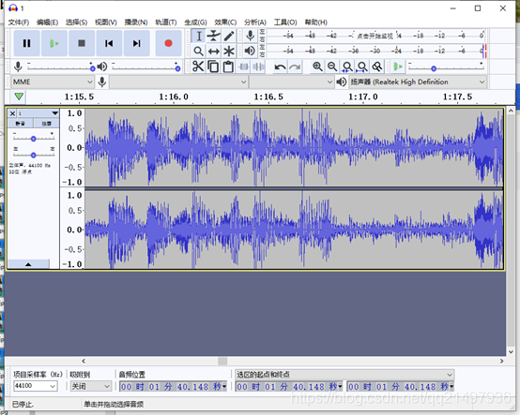Viewport: 520px width, 415px height.
Task: Open the project sample rate 44100 dropdown
Action: tap(35, 386)
